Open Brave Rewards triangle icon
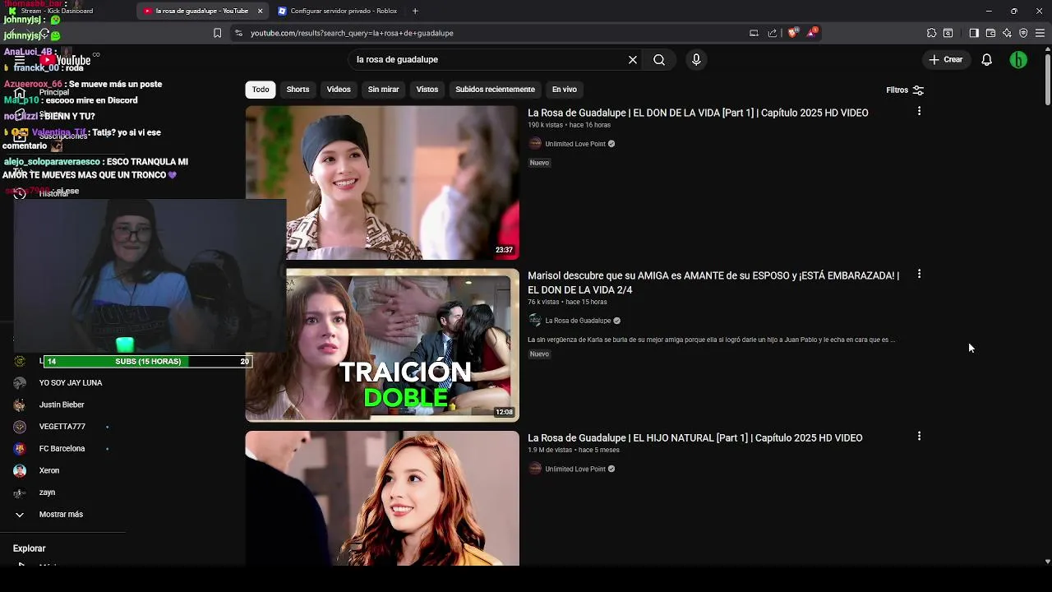The height and width of the screenshot is (592, 1052). [812, 33]
